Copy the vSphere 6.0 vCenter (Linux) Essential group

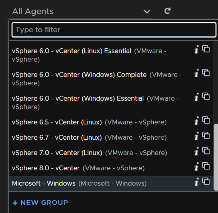pyautogui.click(x=206, y=49)
